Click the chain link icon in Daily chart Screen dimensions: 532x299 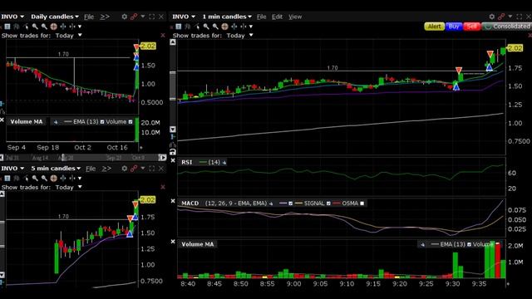tap(134, 17)
